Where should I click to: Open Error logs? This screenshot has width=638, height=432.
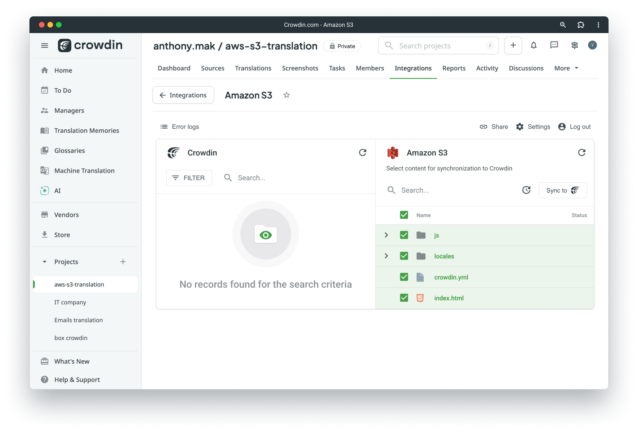point(180,127)
